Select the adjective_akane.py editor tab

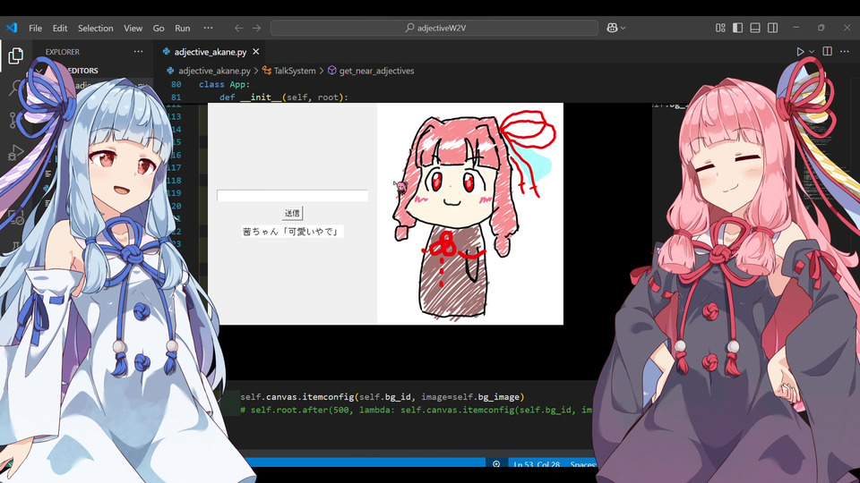[x=211, y=52]
